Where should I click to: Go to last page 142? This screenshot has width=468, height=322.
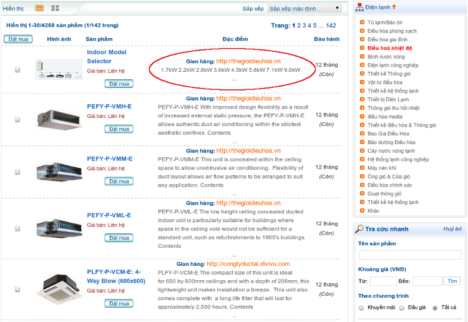pyautogui.click(x=331, y=26)
